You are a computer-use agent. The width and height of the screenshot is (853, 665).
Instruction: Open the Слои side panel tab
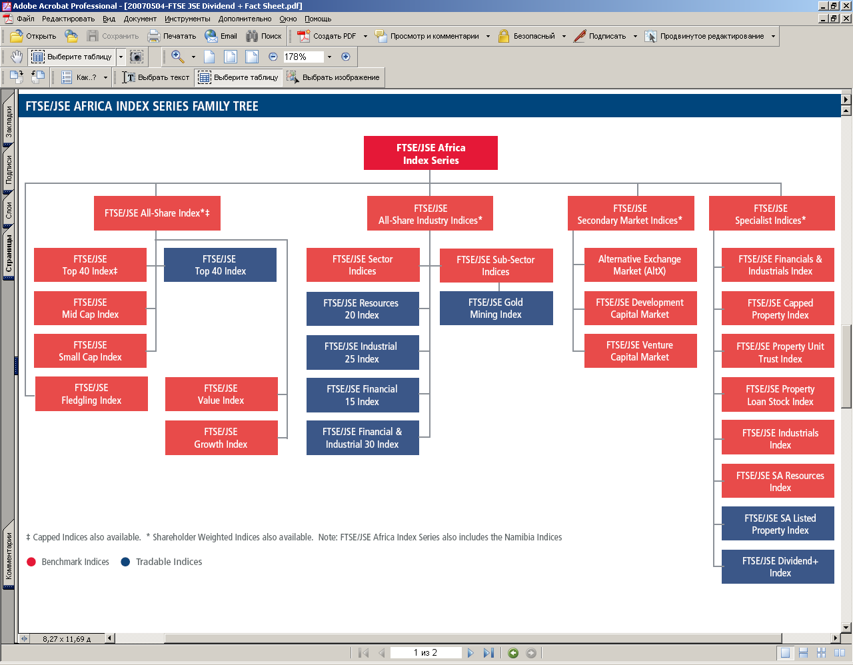tap(9, 211)
